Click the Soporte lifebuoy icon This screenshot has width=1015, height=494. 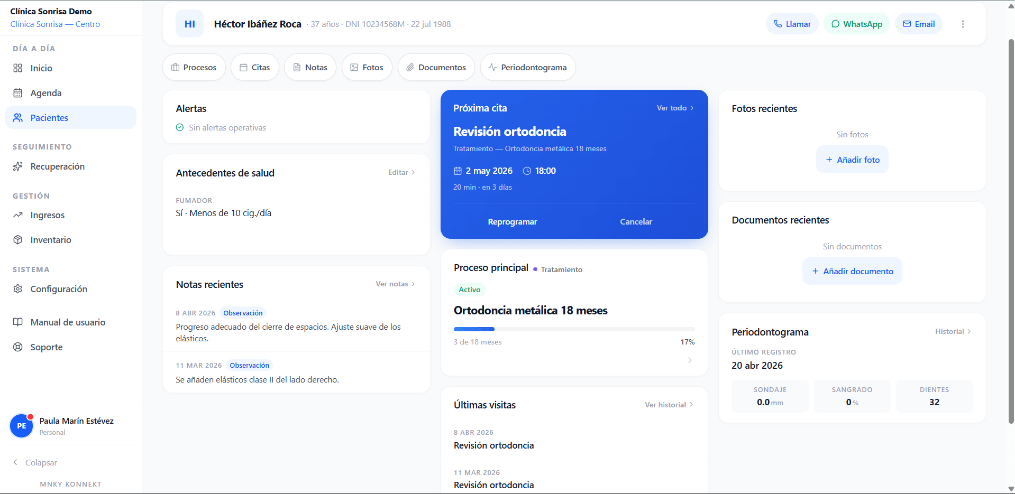coord(18,347)
